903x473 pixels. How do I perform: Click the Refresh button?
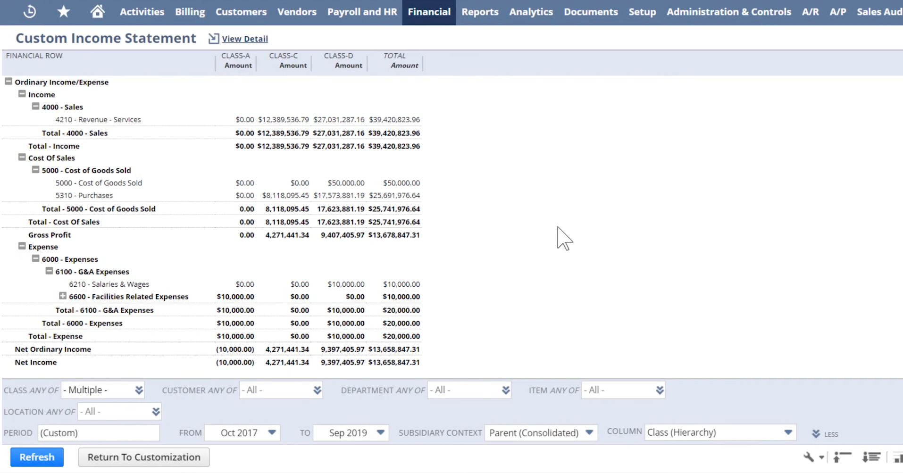[37, 457]
